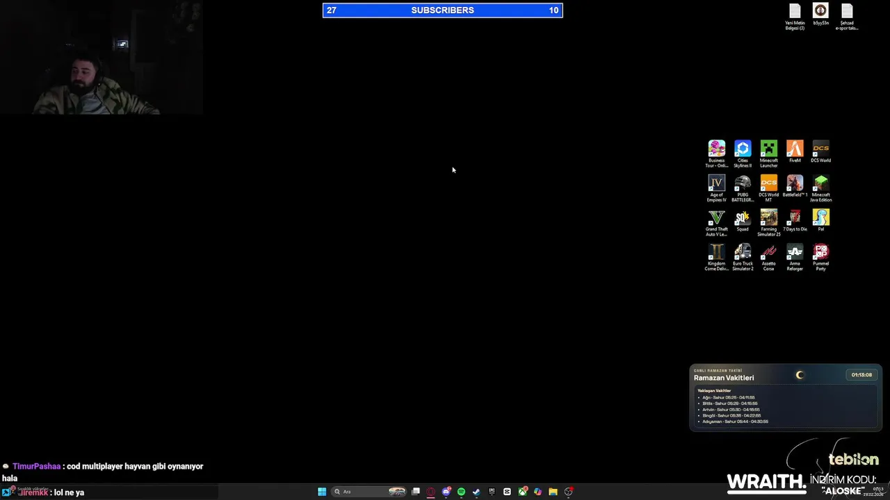Select Farming Simulator 25 shortcut

(768, 223)
